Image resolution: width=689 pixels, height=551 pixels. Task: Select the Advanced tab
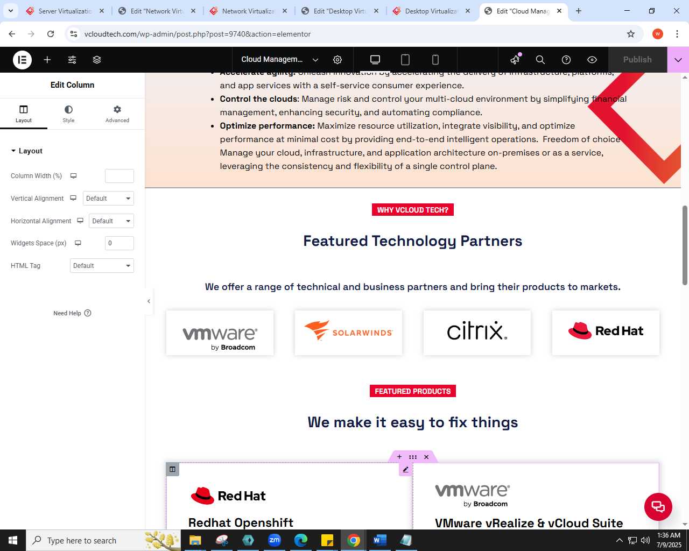click(x=117, y=114)
